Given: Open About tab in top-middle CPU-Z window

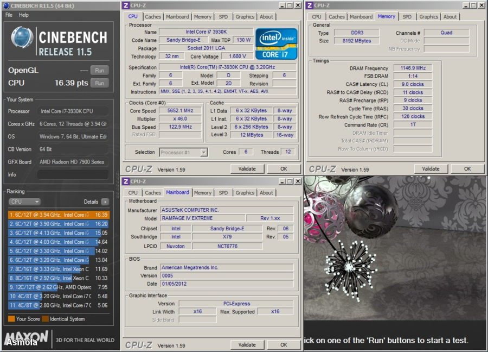Looking at the screenshot, I should tap(266, 17).
